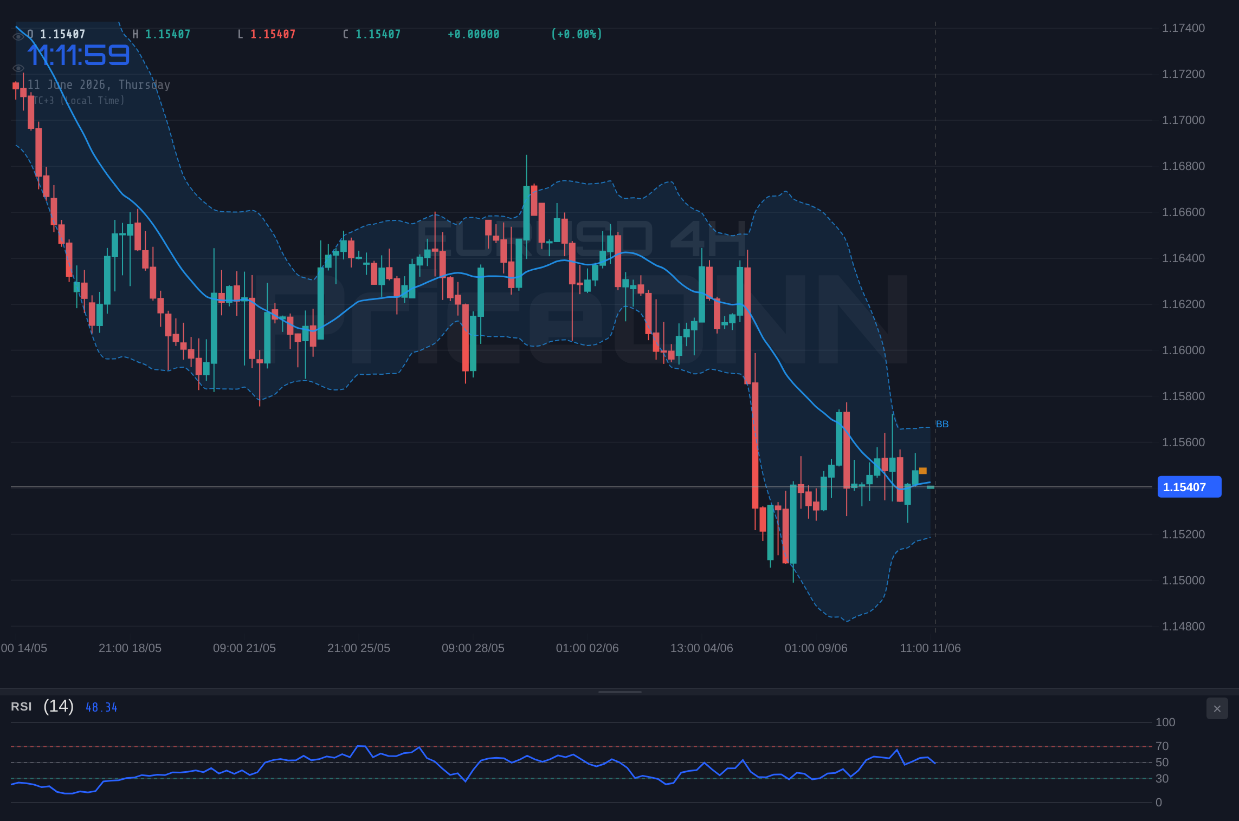Click the 21:00 18/05 time axis label

[130, 648]
